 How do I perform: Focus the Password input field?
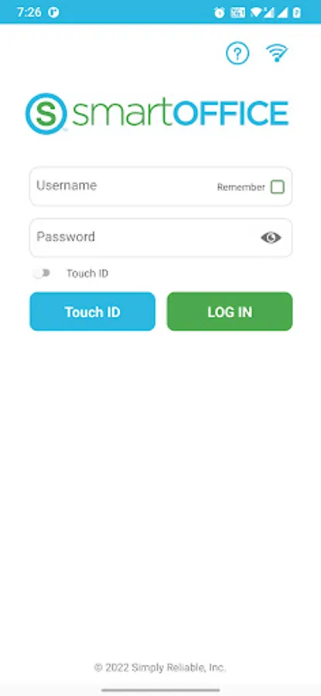(161, 237)
